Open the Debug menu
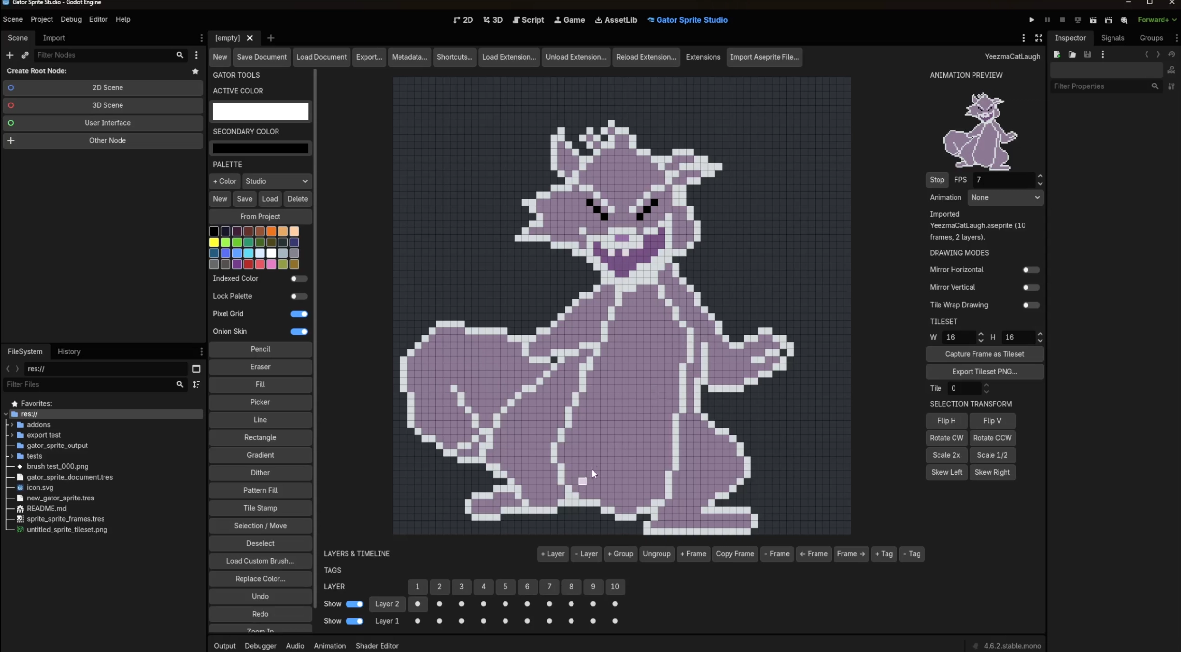Screen dimensions: 1181x652 (x=71, y=19)
